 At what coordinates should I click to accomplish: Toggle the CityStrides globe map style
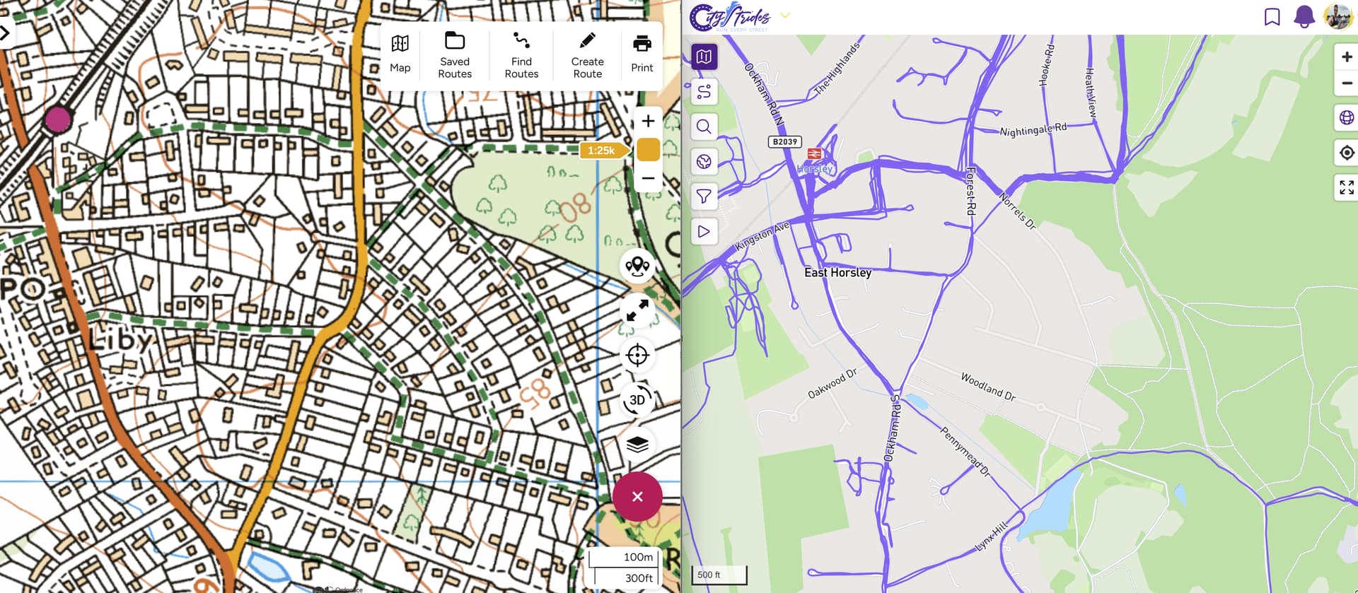pos(1347,118)
